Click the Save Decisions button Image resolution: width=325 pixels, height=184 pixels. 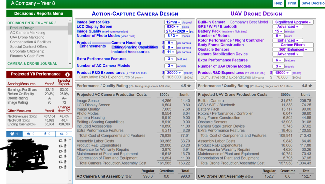[x=312, y=3]
